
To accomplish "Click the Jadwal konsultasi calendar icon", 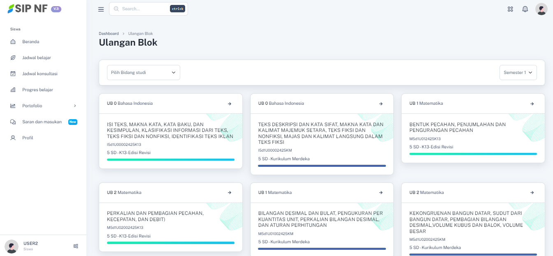I will pos(13,74).
